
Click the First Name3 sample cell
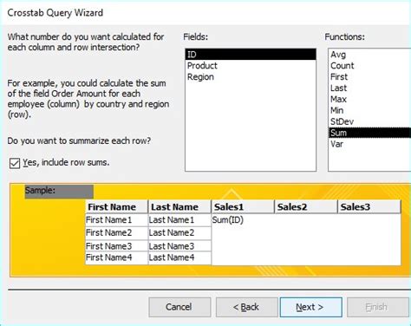[x=116, y=246]
